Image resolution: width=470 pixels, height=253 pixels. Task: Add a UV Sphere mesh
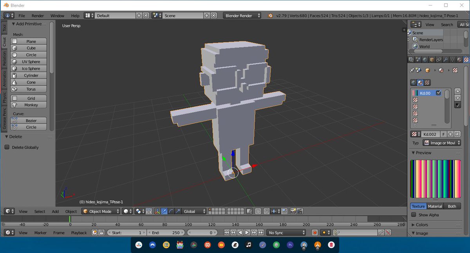pyautogui.click(x=29, y=62)
